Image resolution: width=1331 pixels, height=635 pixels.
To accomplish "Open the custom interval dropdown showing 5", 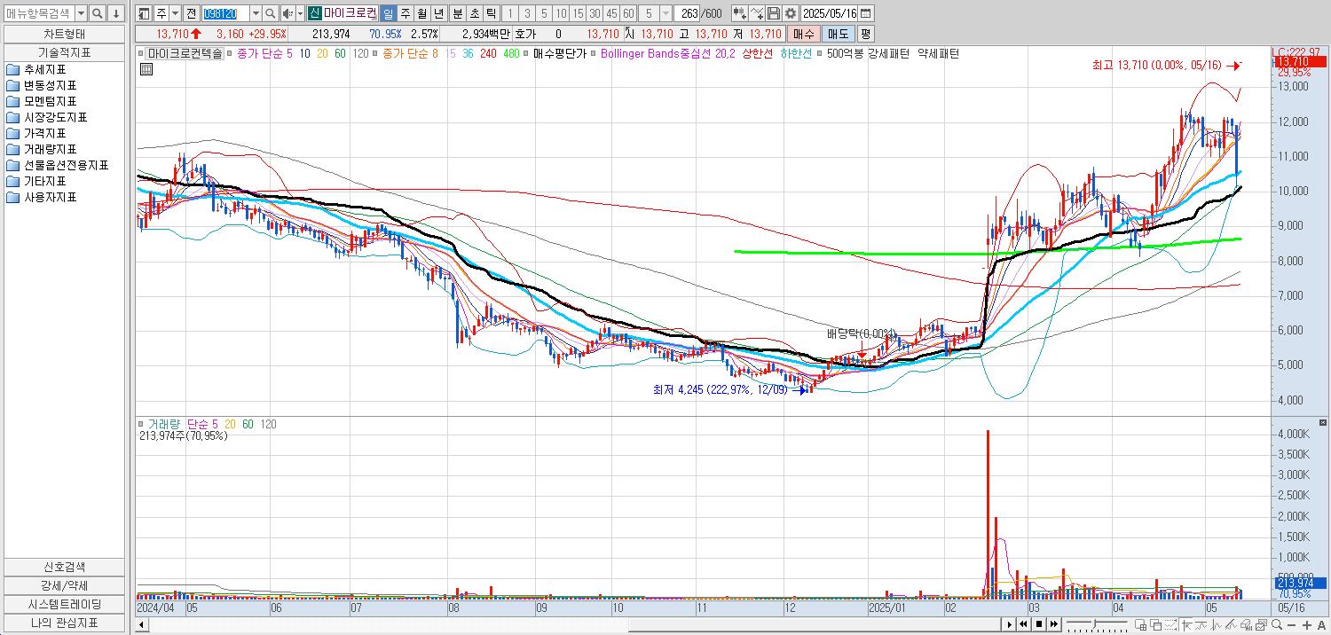I will coord(665,13).
